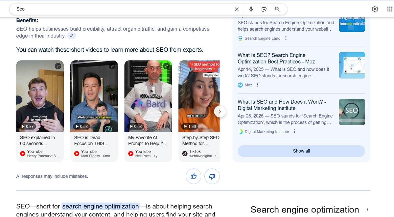Image resolution: width=394 pixels, height=217 pixels.
Task: Open 'SEO is Dead. Focus on THIS...' title
Action: [91, 141]
